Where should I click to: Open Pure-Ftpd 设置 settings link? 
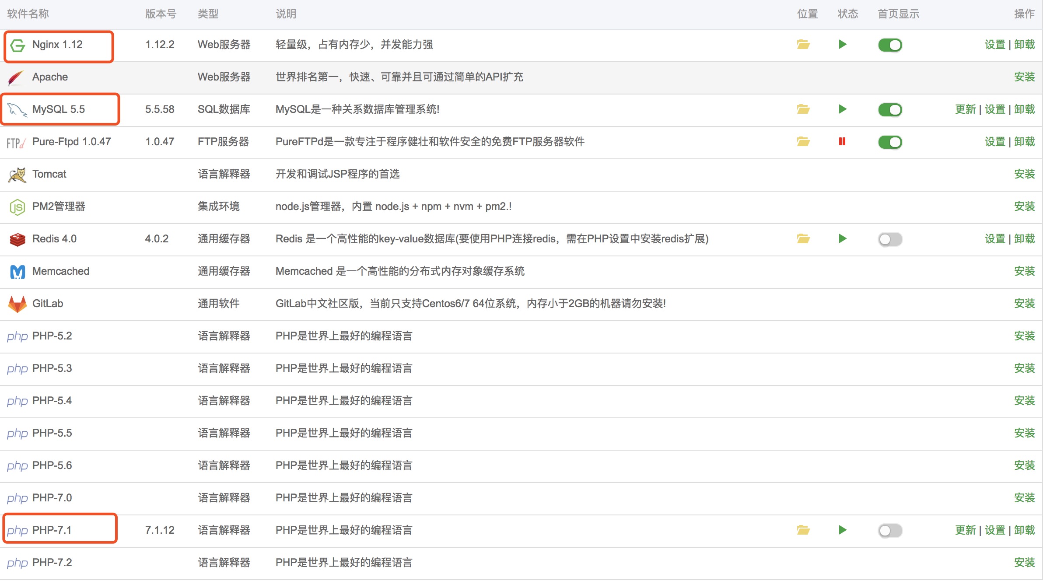pyautogui.click(x=995, y=142)
